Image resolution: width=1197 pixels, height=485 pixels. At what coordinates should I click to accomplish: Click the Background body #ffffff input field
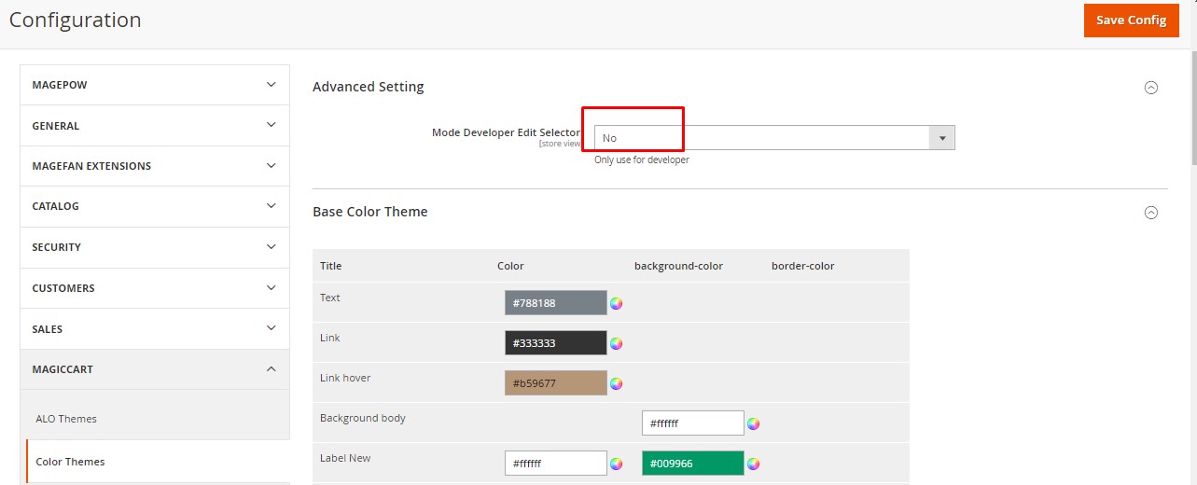pos(692,423)
